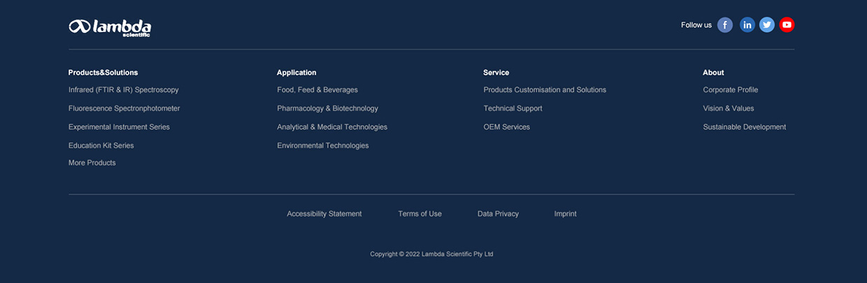Open the Accessibility Statement link
This screenshot has width=867, height=283.
(324, 214)
